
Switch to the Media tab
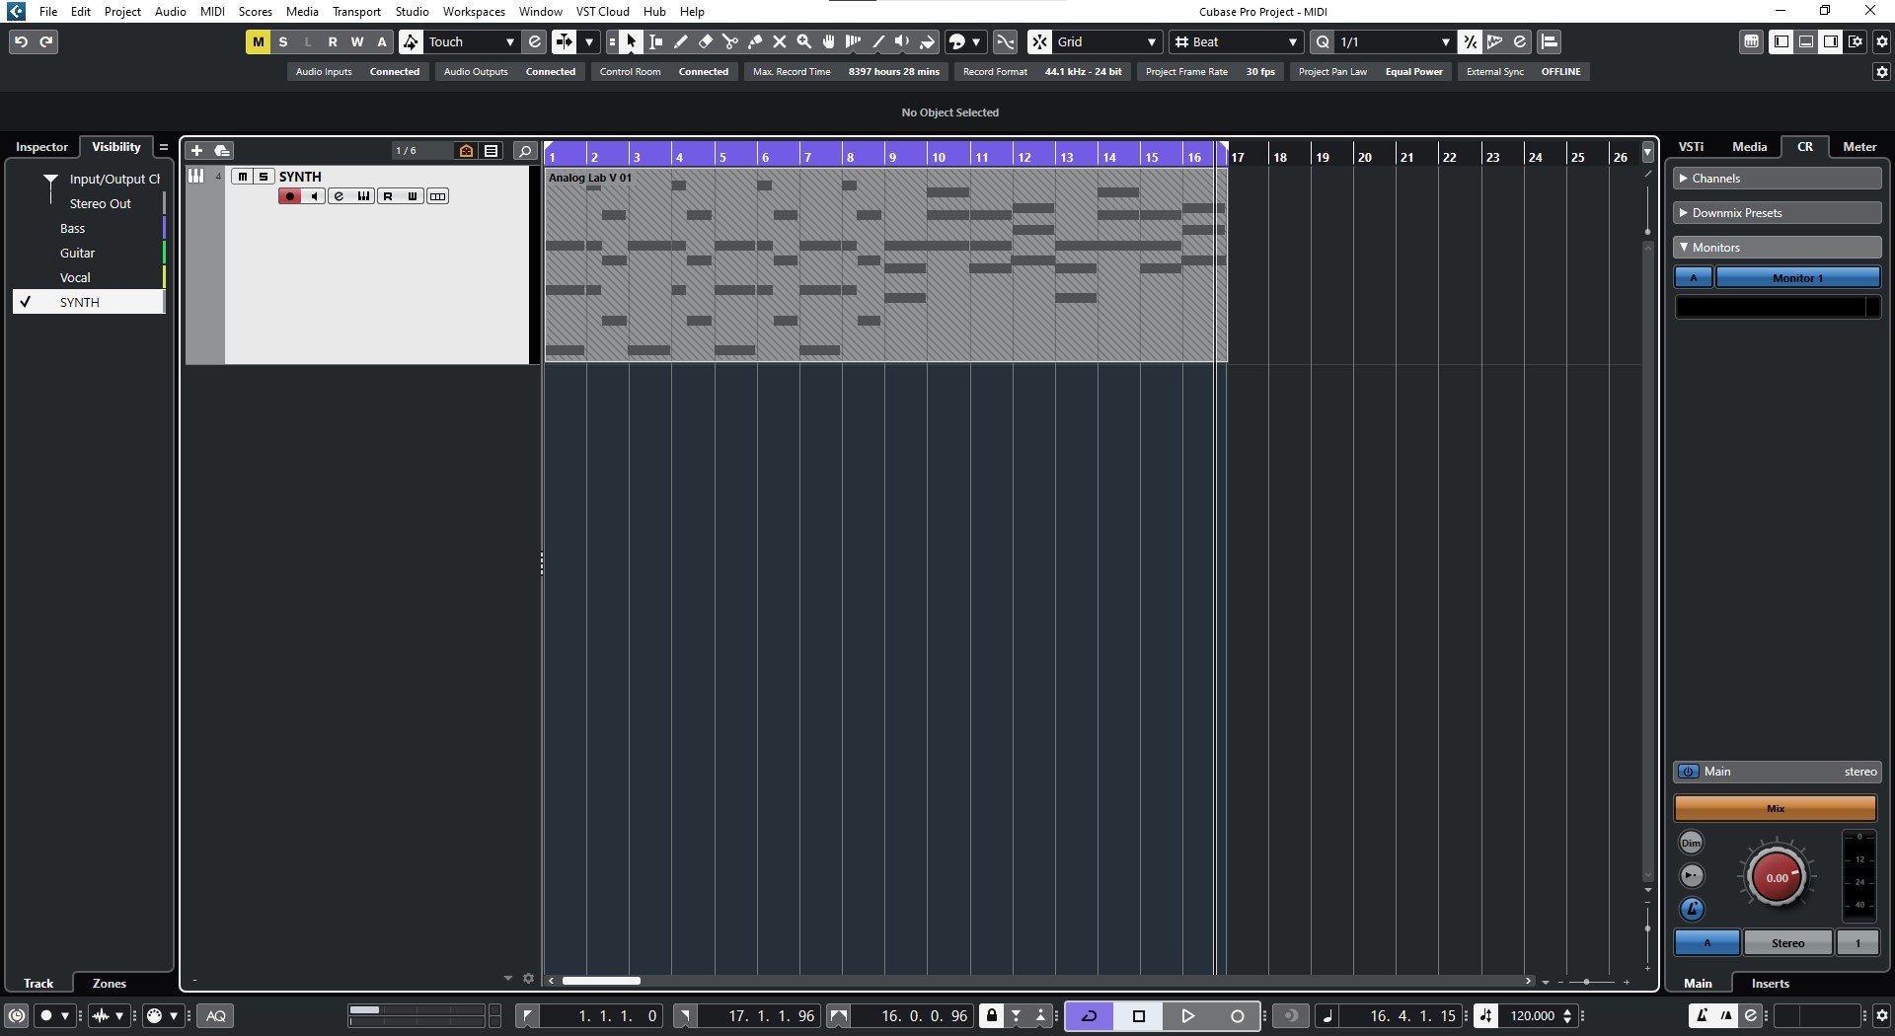1749,147
